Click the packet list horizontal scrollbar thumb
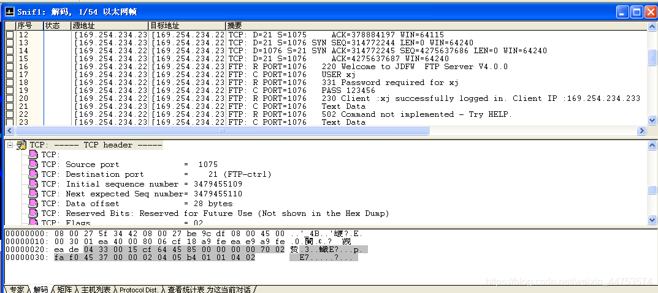Image resolution: width=658 pixels, height=293 pixels. (x=221, y=130)
